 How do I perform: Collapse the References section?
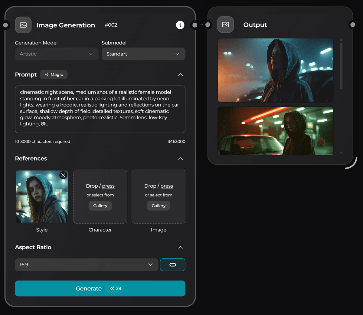click(x=181, y=159)
